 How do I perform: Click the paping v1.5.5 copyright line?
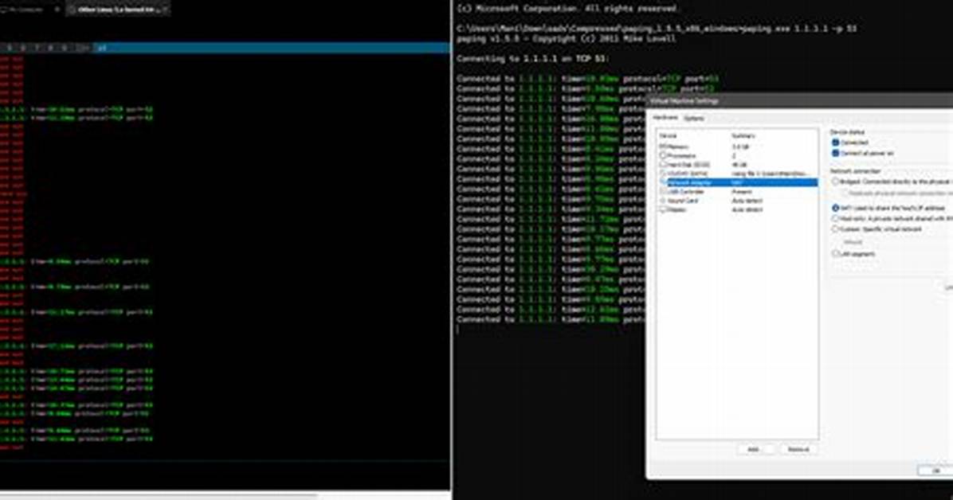pos(566,38)
